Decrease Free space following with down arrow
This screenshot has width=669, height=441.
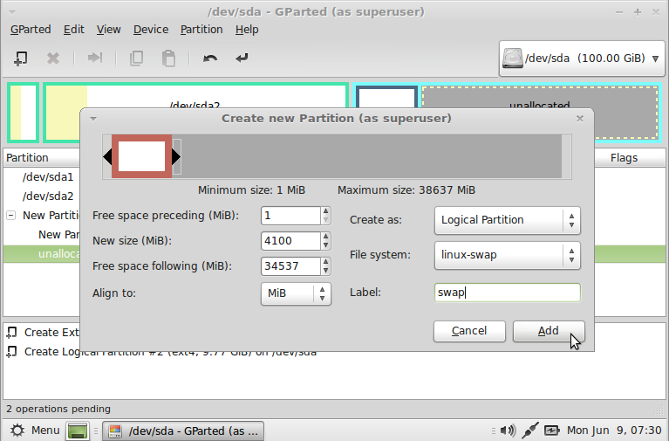coord(325,271)
